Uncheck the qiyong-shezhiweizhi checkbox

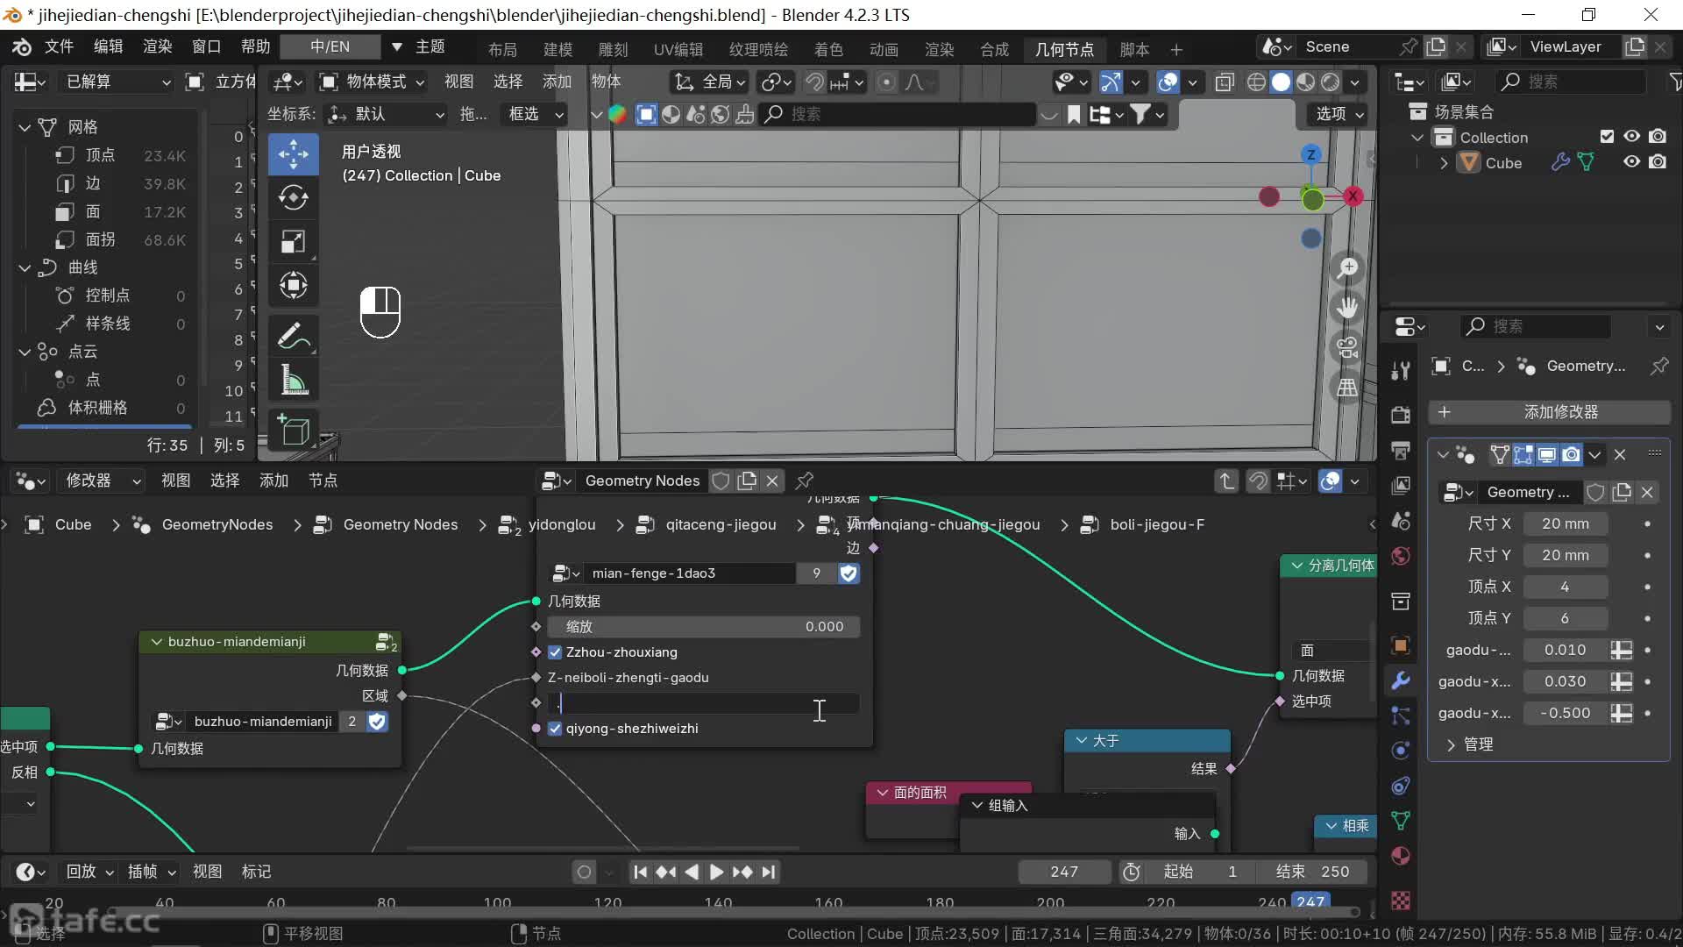click(555, 729)
